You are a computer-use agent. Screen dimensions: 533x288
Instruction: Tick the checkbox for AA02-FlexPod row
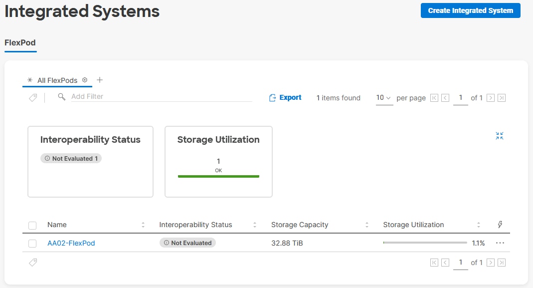tap(32, 244)
